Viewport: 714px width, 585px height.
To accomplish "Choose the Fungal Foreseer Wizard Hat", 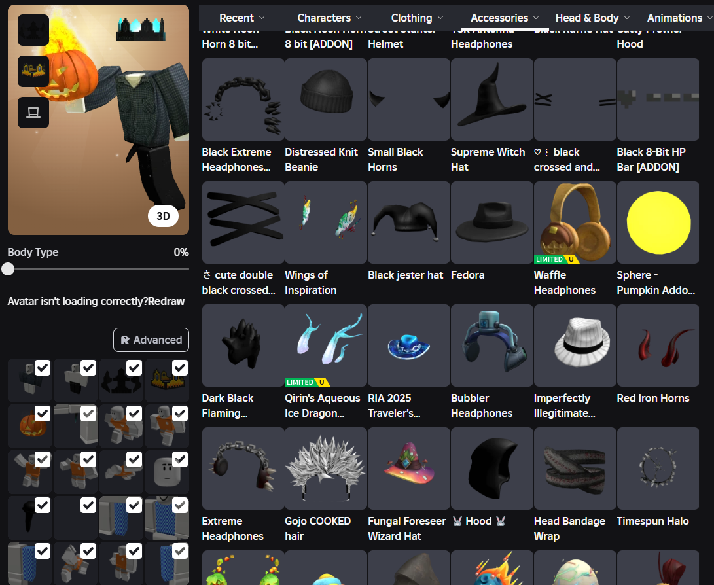I will pyautogui.click(x=409, y=469).
